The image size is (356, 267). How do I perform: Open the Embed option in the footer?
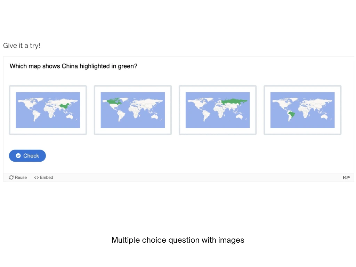point(43,177)
